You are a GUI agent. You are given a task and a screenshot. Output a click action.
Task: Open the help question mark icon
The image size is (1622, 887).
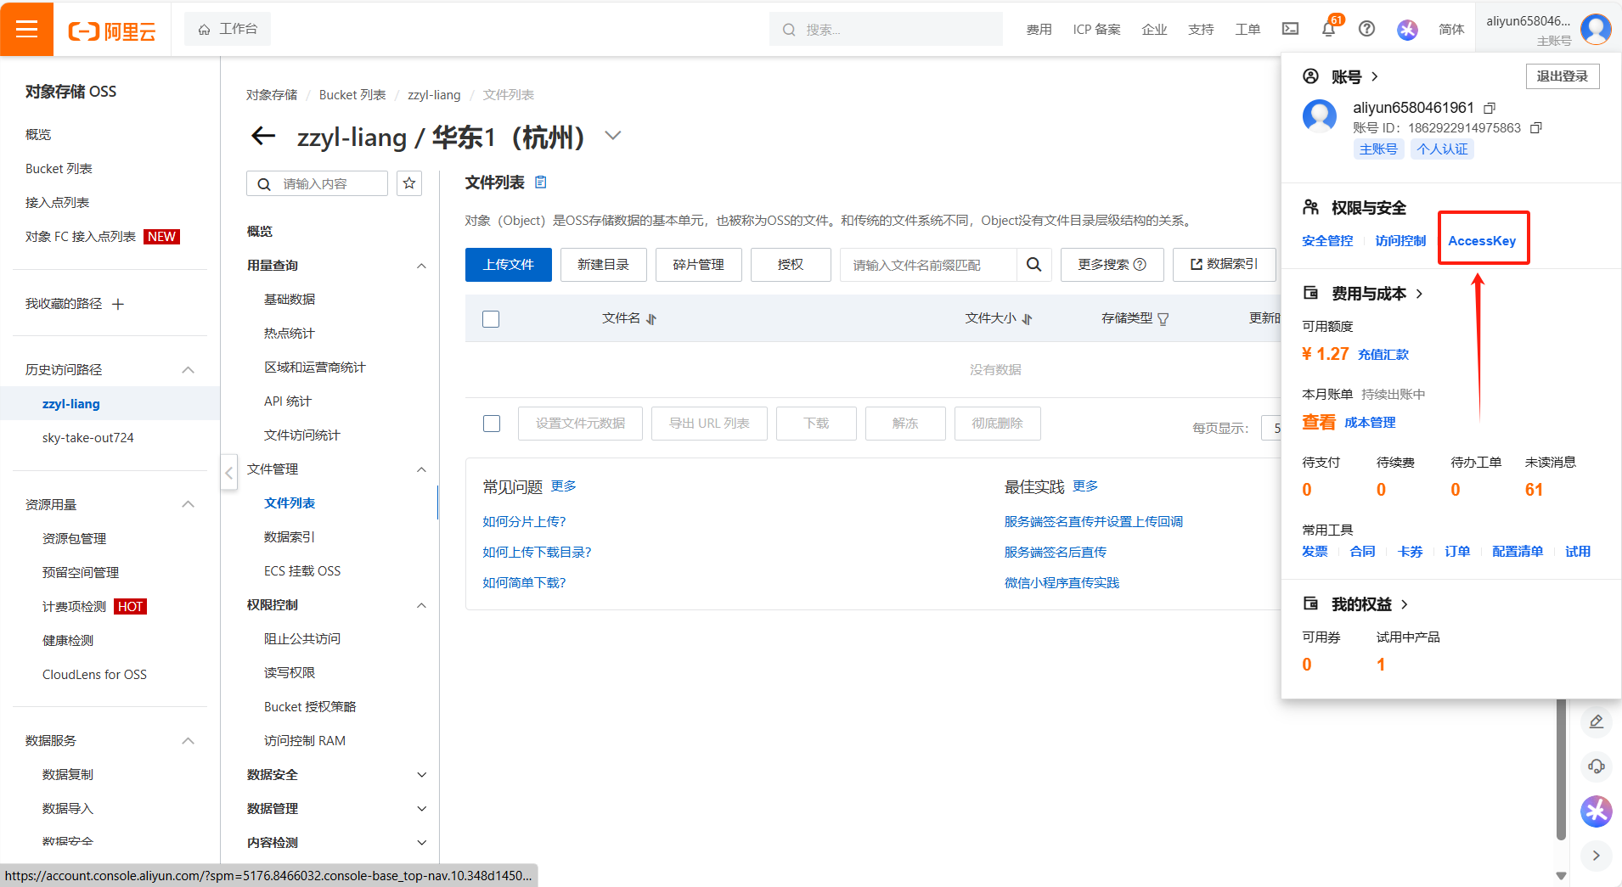tap(1366, 29)
